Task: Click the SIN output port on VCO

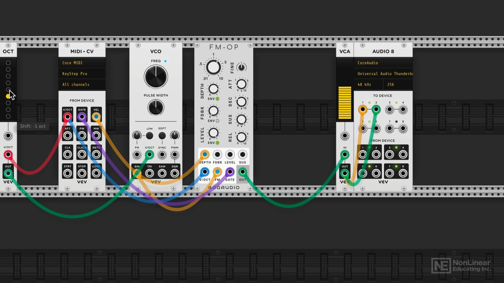Action: coord(137,173)
